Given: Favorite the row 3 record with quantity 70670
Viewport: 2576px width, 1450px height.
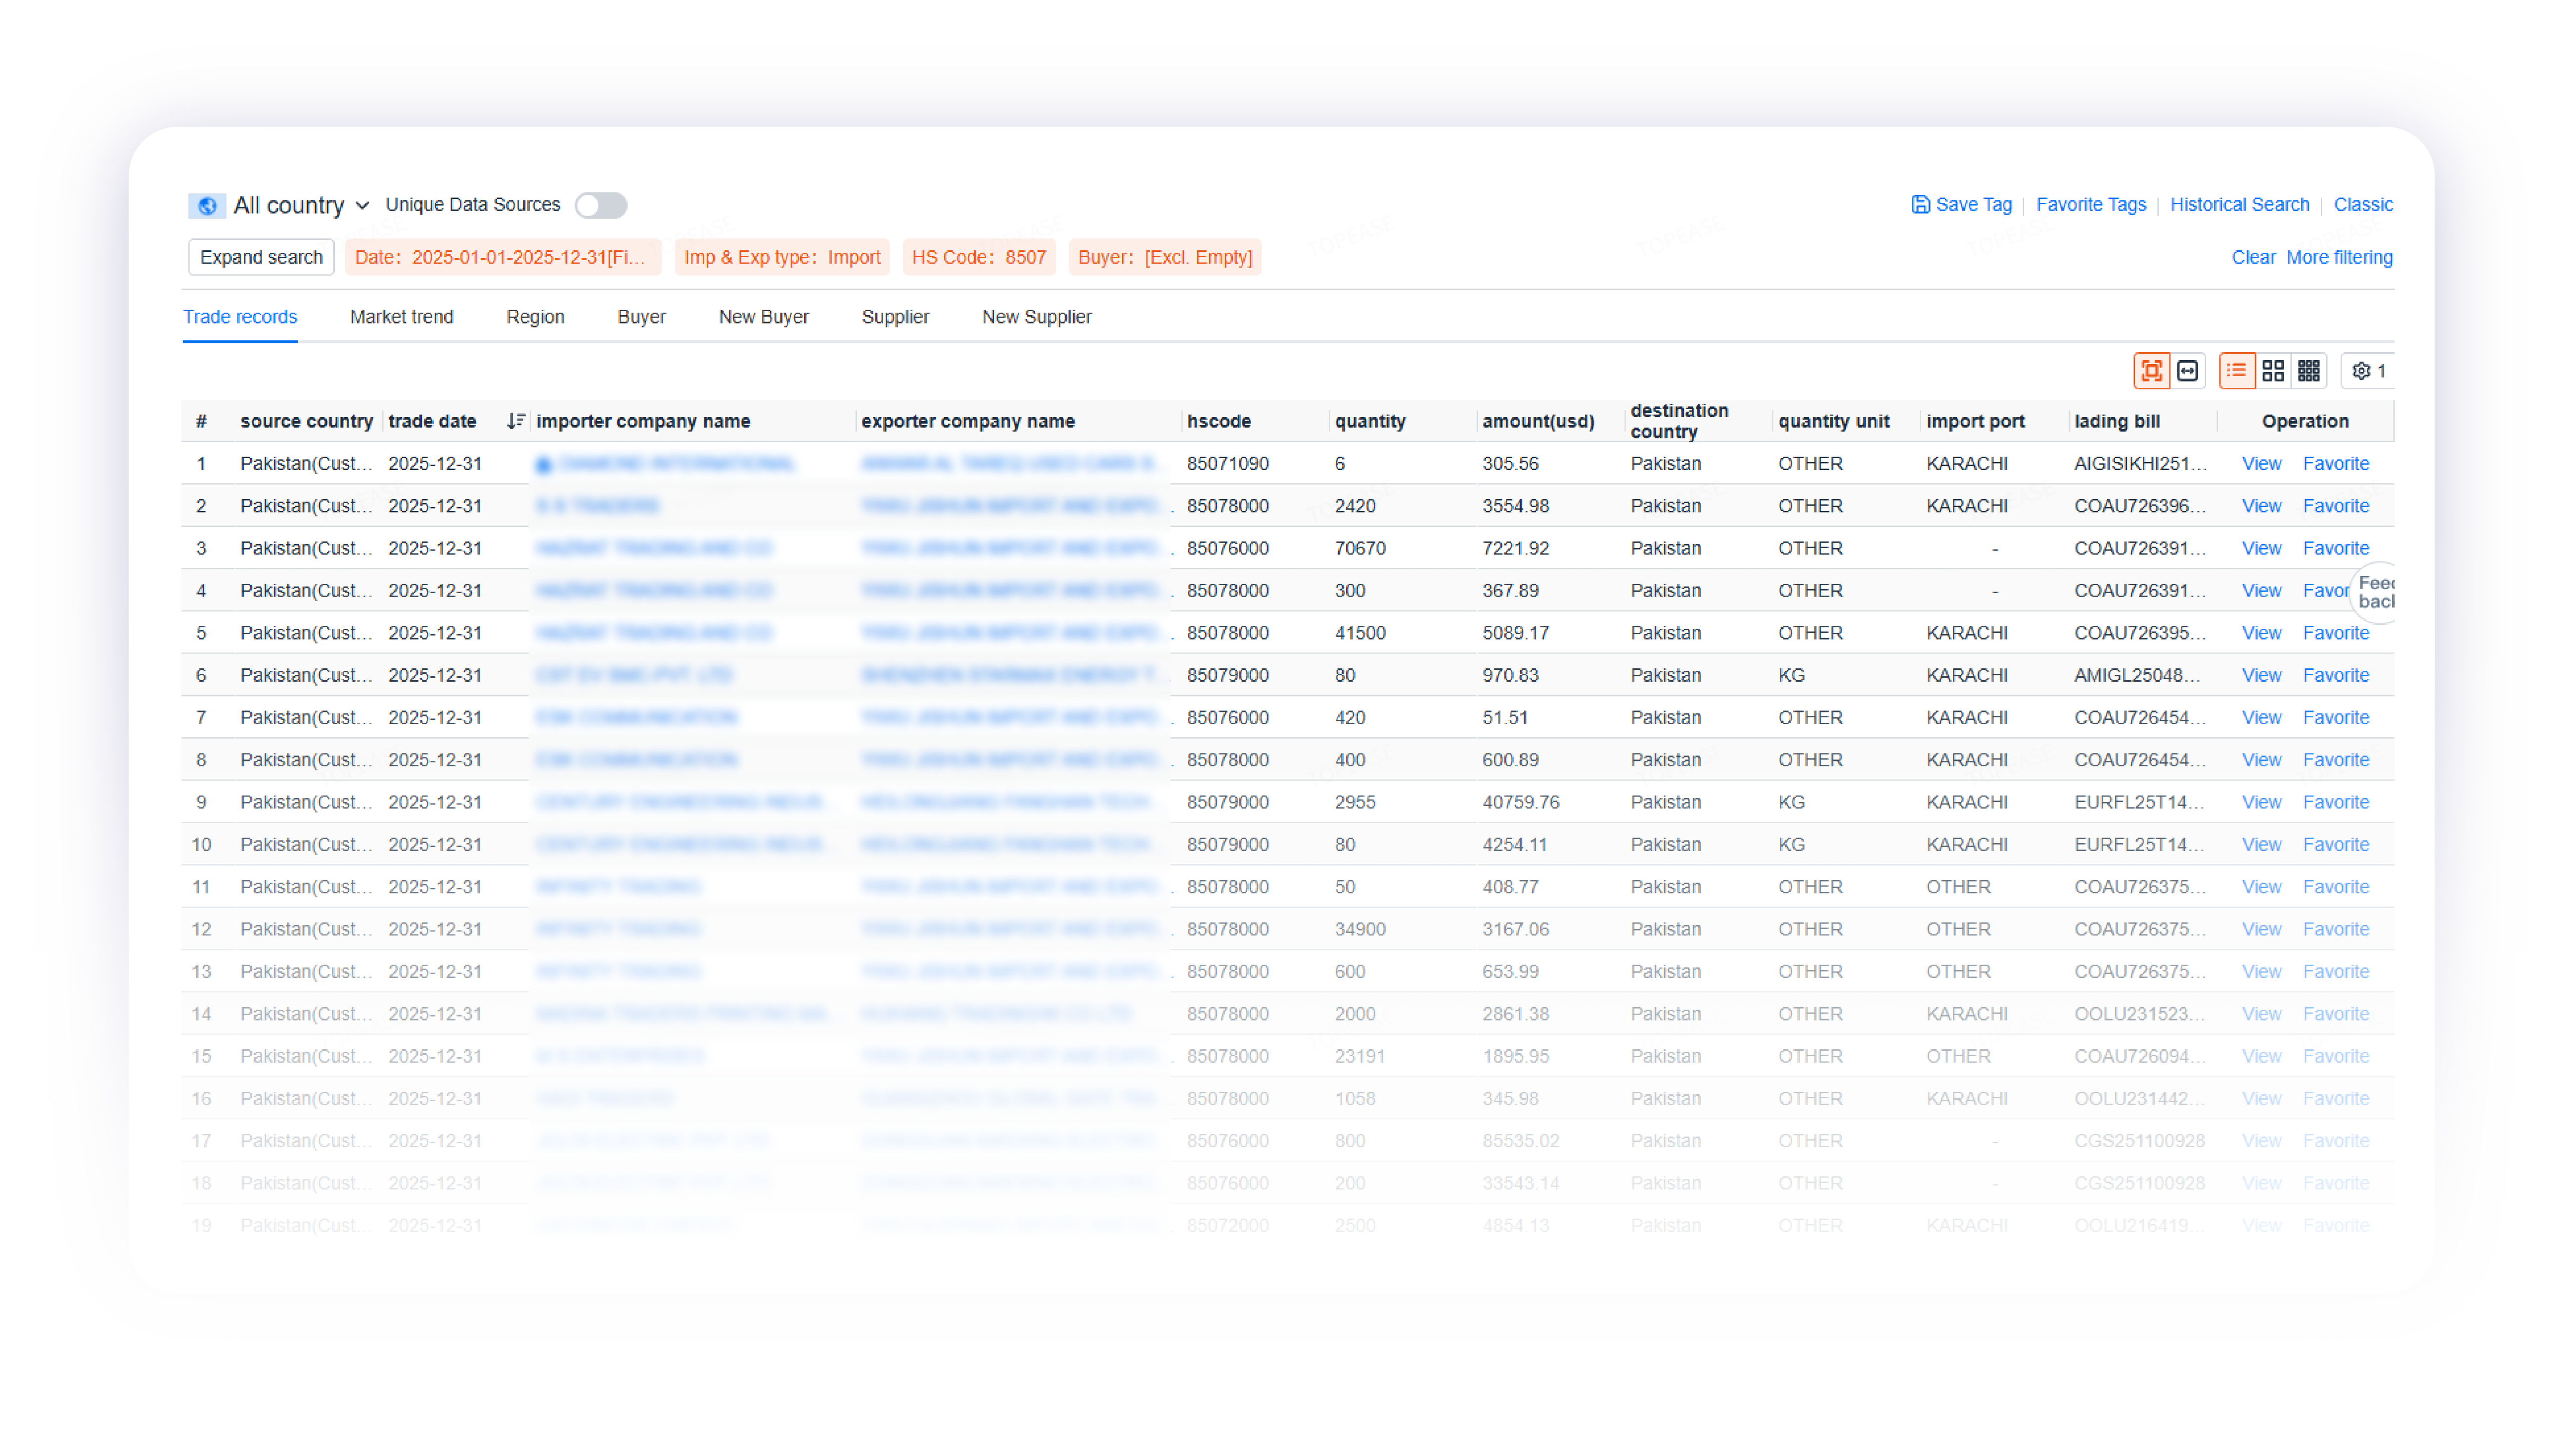Looking at the screenshot, I should (2336, 547).
